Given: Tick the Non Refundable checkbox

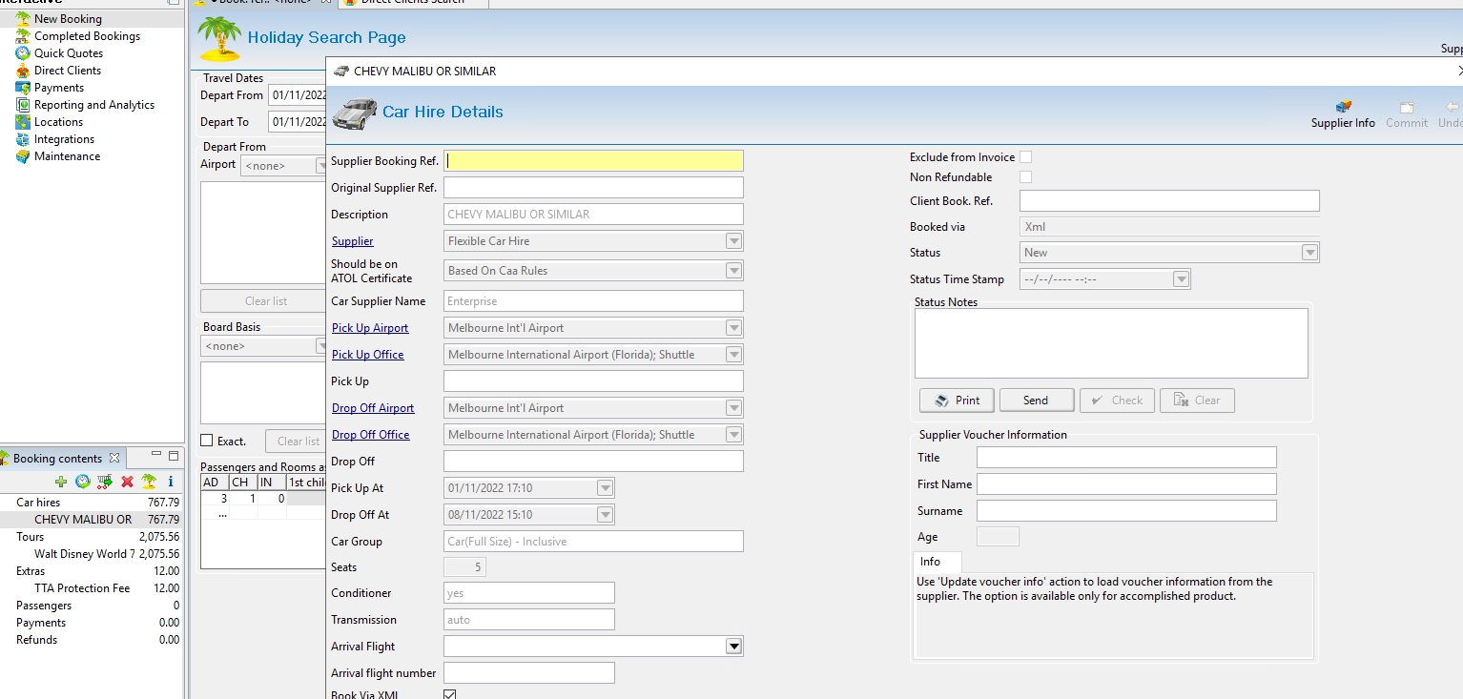Looking at the screenshot, I should [x=1025, y=177].
